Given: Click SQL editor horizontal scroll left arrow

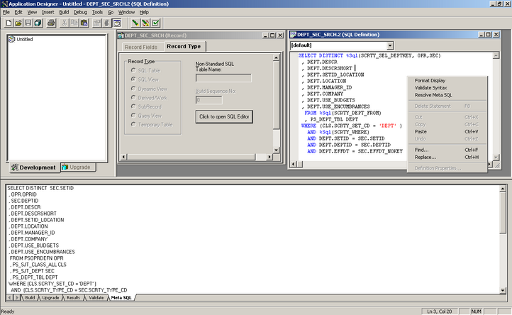Looking at the screenshot, I should click(x=293, y=164).
